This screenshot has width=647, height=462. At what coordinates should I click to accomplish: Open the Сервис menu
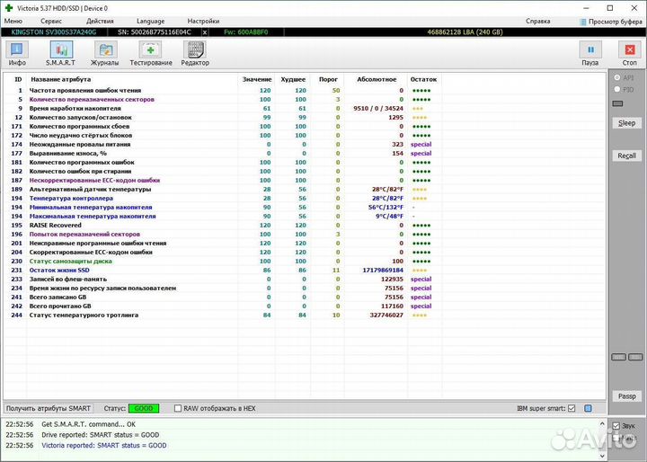tap(51, 20)
